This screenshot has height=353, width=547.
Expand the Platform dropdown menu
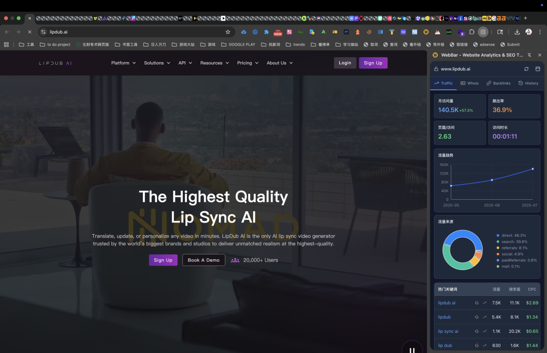click(123, 63)
